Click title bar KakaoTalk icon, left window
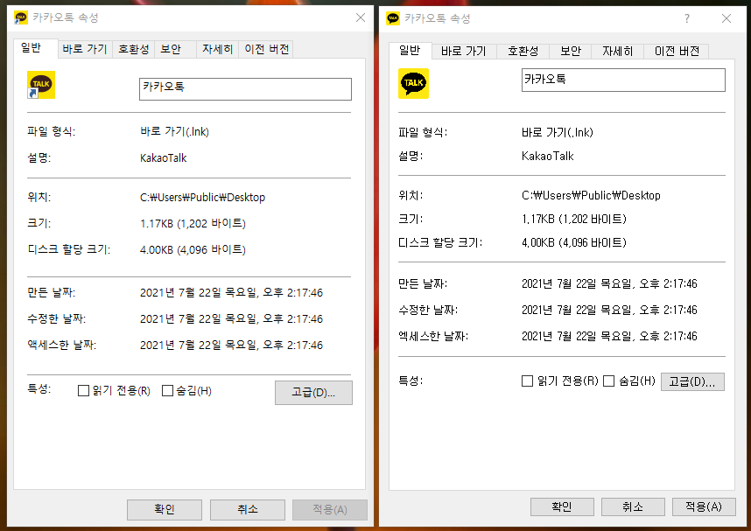 [21, 17]
